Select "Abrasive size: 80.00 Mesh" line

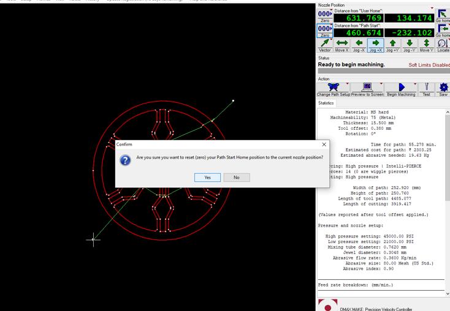pyautogui.click(x=389, y=263)
